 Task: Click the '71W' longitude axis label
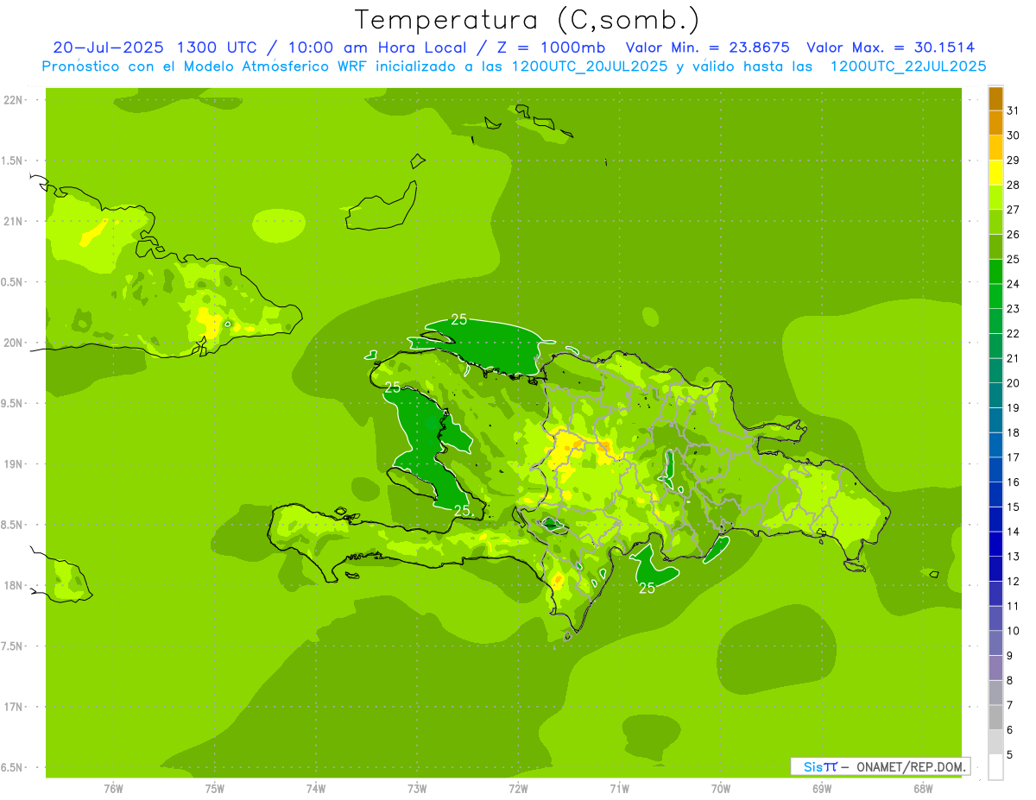pos(620,789)
